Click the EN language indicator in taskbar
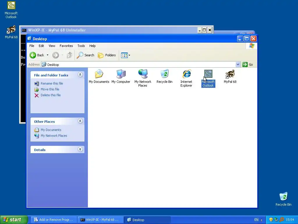 tap(256, 220)
